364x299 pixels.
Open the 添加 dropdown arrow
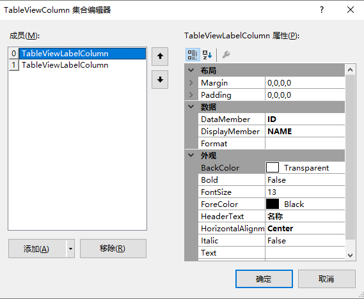point(70,249)
